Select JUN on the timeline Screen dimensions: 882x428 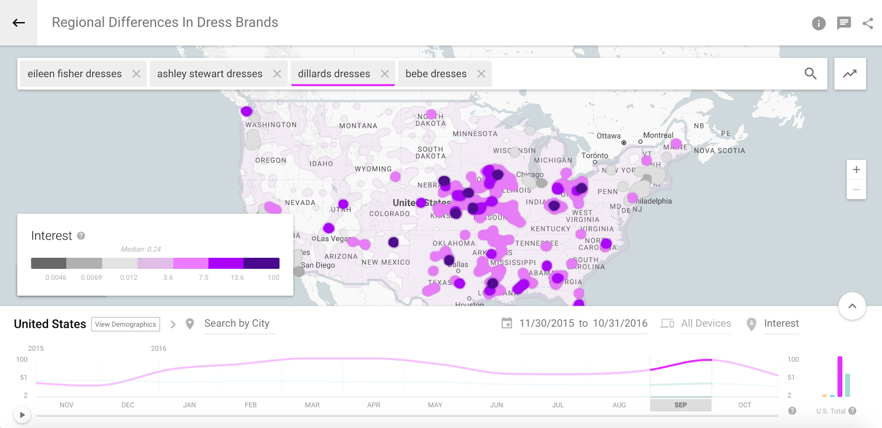[497, 405]
